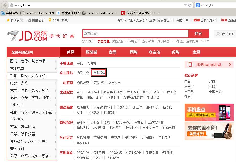Viewport: 236px width, 162px height.
Task: Expand 图书、音像、数字商品 category arrow
Action: 55,61
